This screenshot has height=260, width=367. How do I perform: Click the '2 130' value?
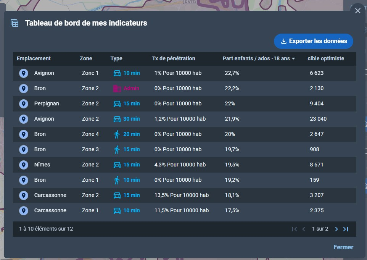tap(317, 88)
